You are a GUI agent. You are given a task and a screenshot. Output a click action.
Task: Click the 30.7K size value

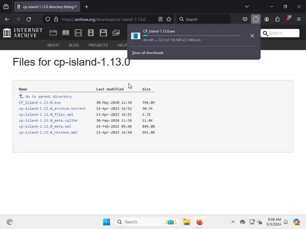(x=147, y=109)
